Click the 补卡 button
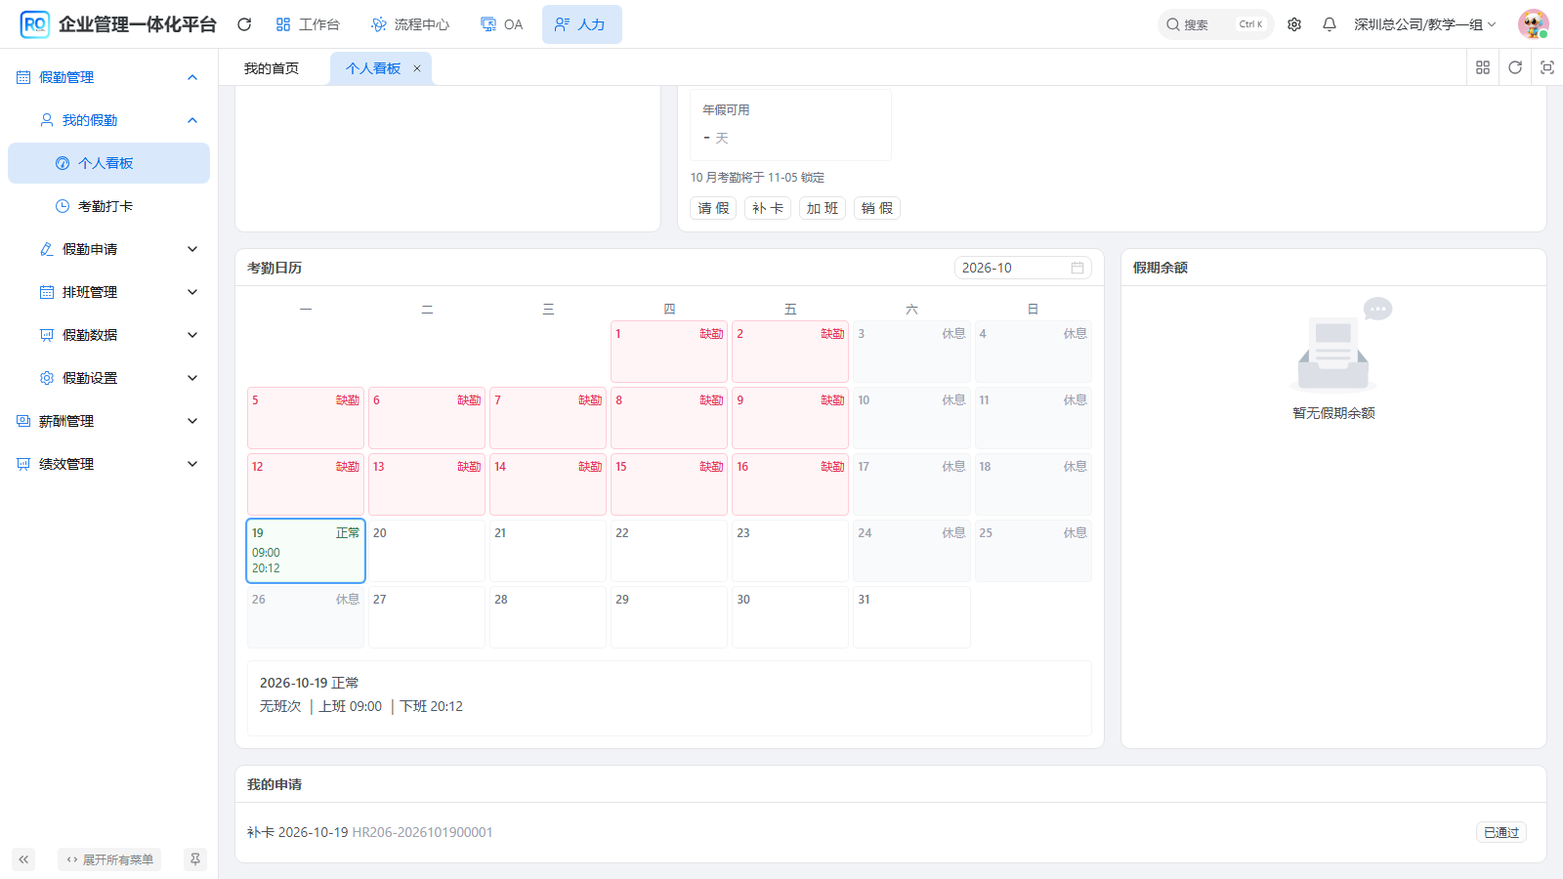Image resolution: width=1563 pixels, height=879 pixels. pyautogui.click(x=768, y=208)
